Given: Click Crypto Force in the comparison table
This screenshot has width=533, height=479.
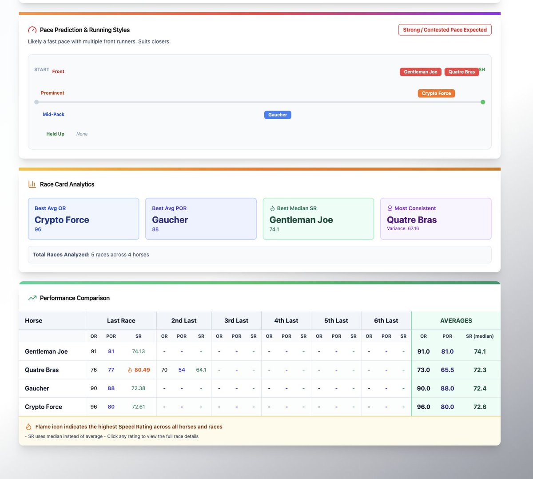Looking at the screenshot, I should tap(44, 407).
